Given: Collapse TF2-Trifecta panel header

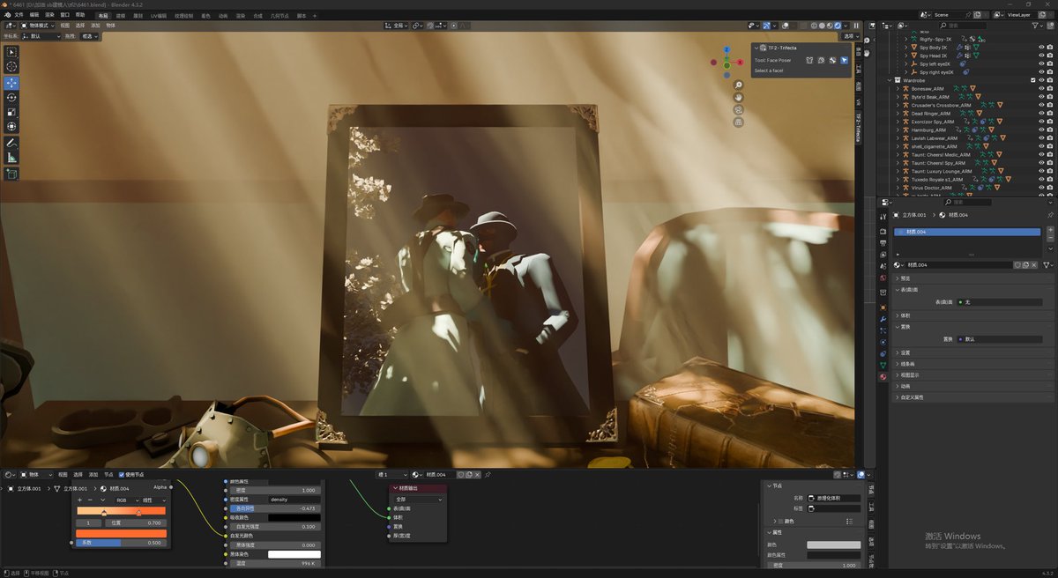Looking at the screenshot, I should (x=756, y=48).
